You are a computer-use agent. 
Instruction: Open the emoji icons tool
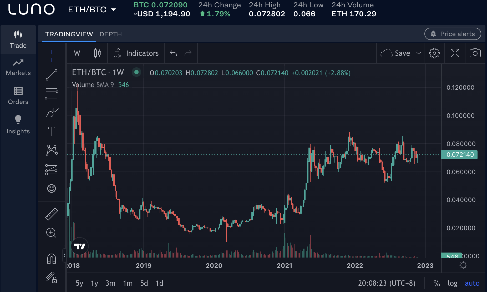tap(52, 188)
